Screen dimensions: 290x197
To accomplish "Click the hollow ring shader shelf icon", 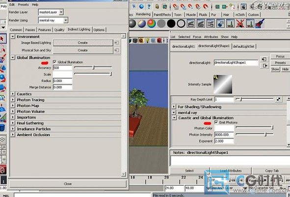I will pos(181,24).
